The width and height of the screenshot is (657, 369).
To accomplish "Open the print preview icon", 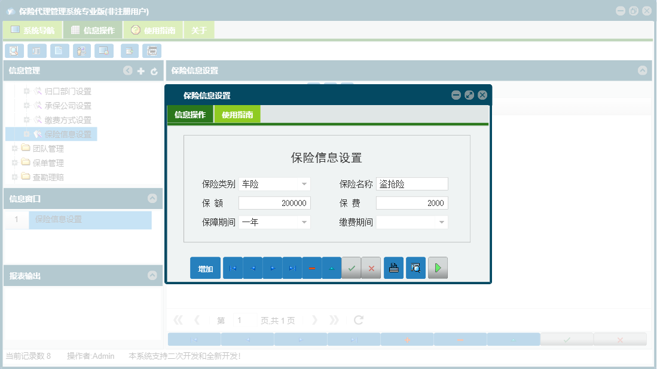I will [x=415, y=268].
